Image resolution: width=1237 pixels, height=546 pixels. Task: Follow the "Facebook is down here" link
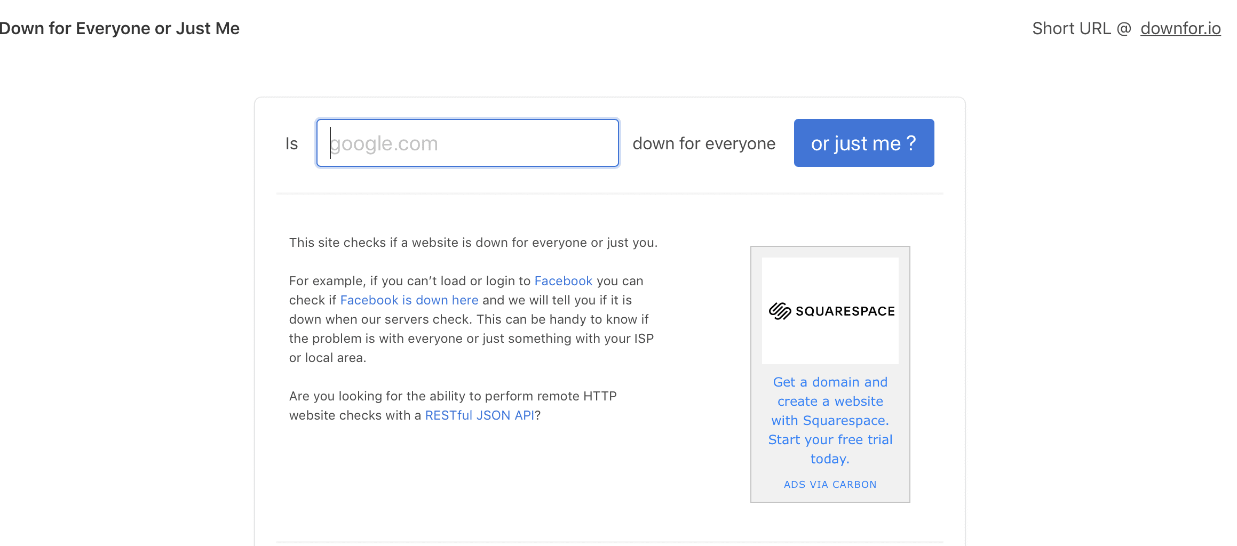click(409, 300)
